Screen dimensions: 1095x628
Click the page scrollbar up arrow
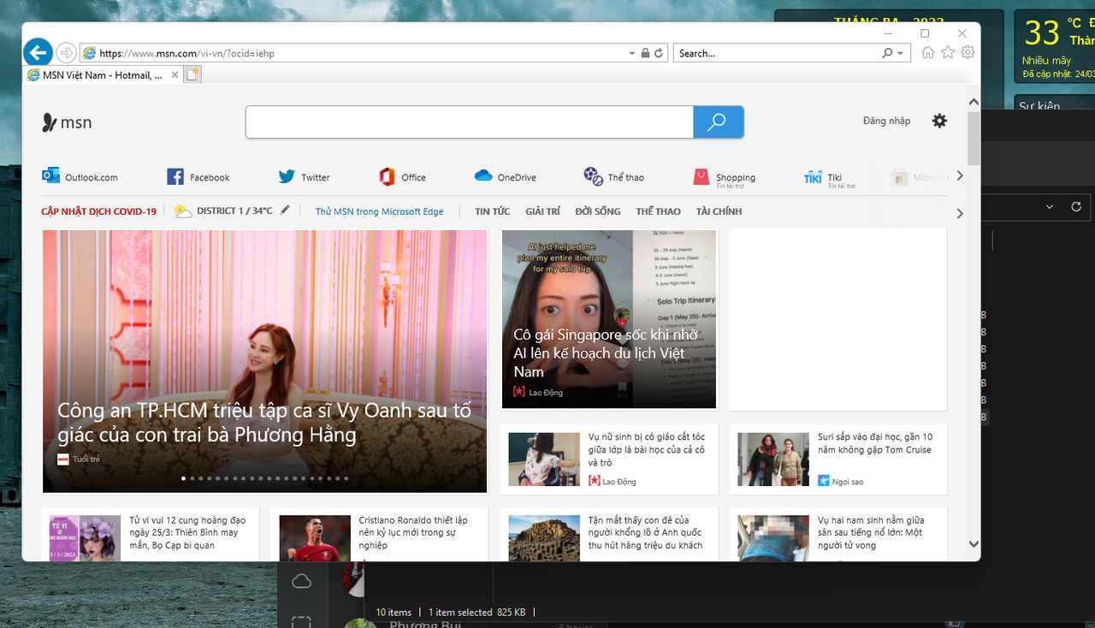(974, 102)
